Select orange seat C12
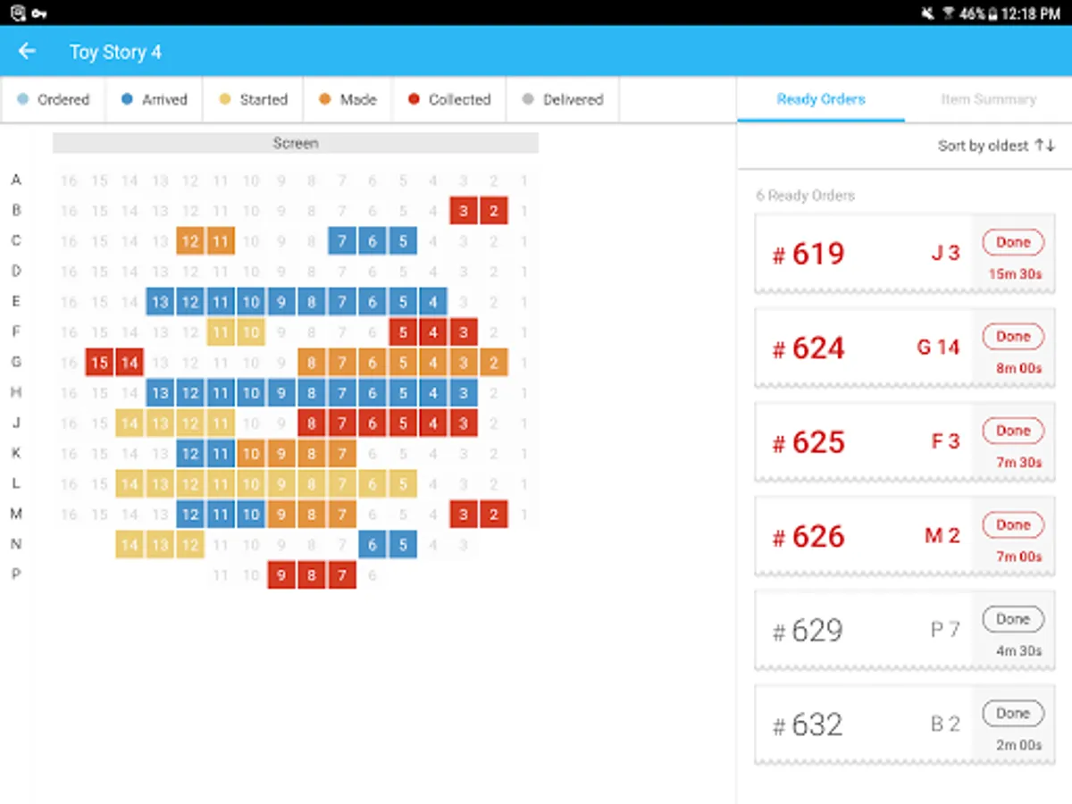 (x=190, y=241)
